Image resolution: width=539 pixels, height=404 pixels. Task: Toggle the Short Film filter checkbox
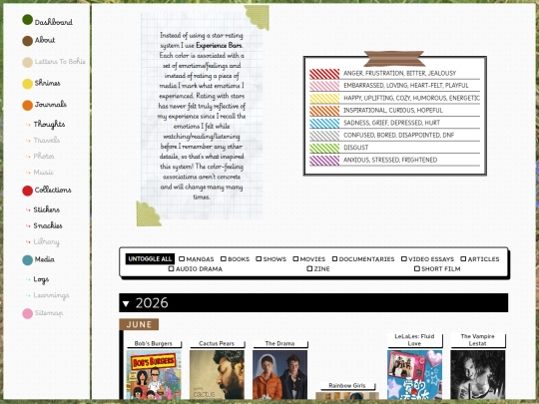tap(417, 268)
